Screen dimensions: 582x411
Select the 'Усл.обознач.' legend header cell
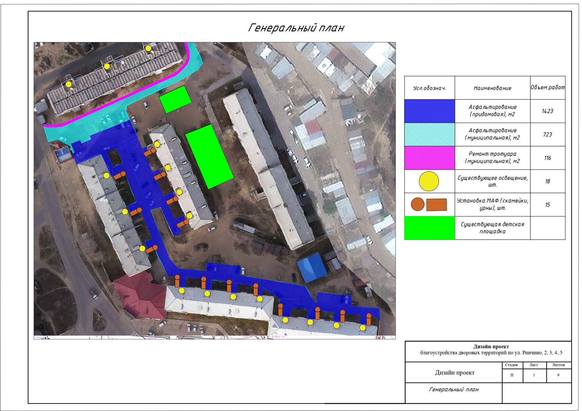coord(430,88)
